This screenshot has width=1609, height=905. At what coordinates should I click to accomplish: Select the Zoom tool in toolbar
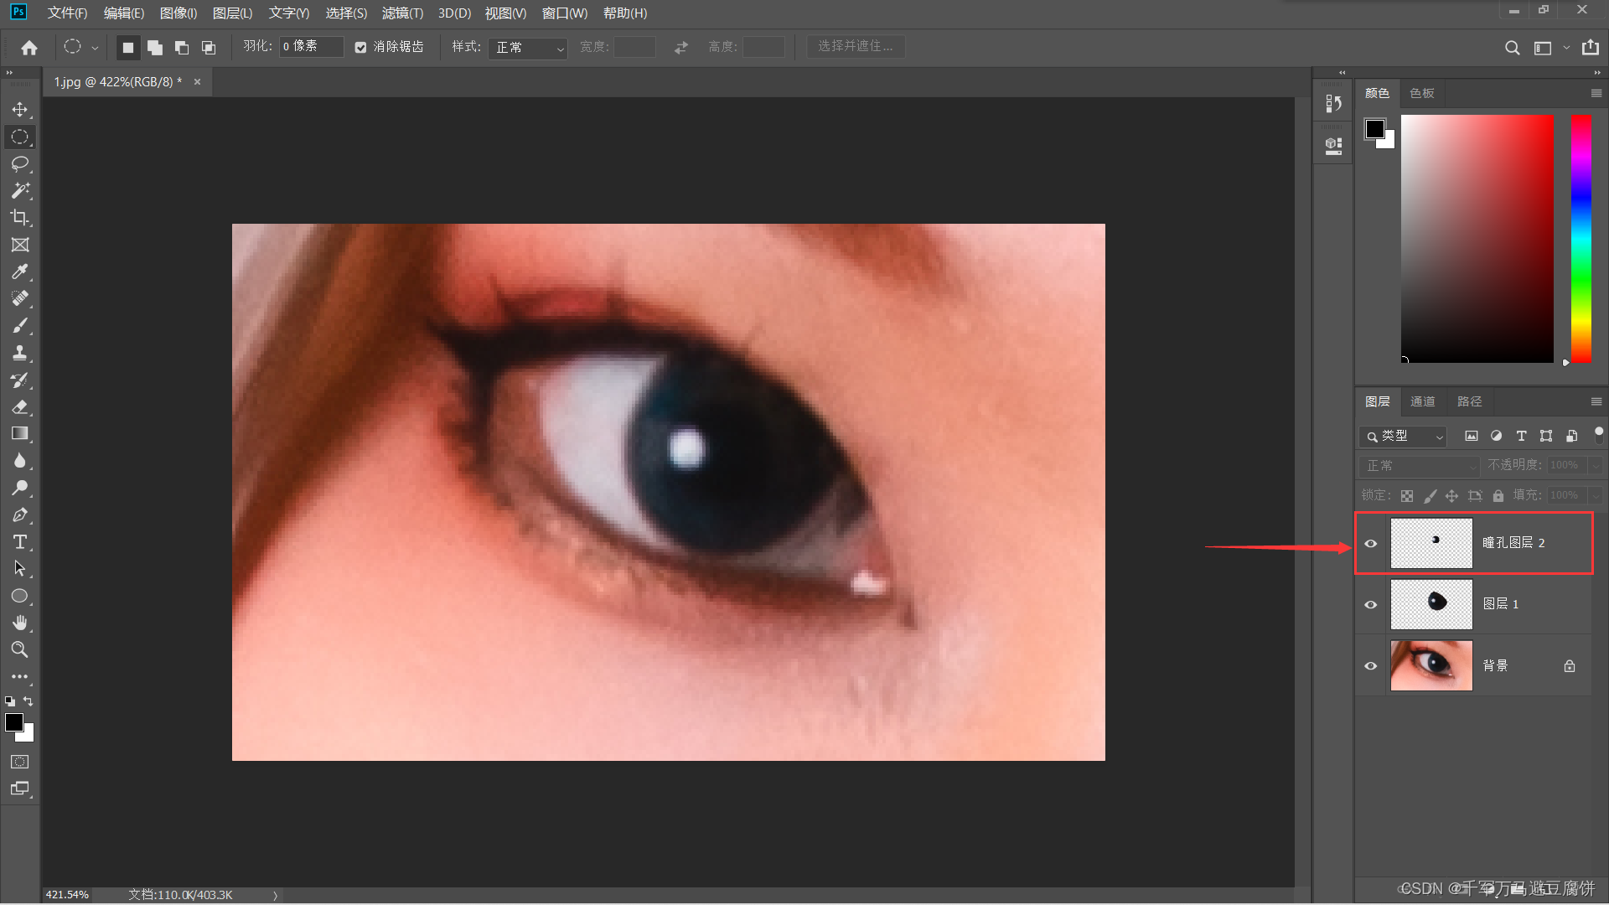(x=20, y=649)
